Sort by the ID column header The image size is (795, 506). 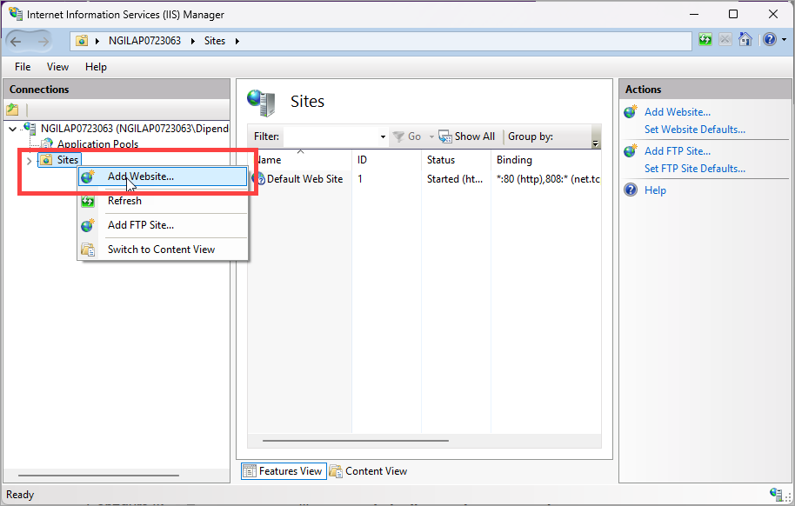386,160
